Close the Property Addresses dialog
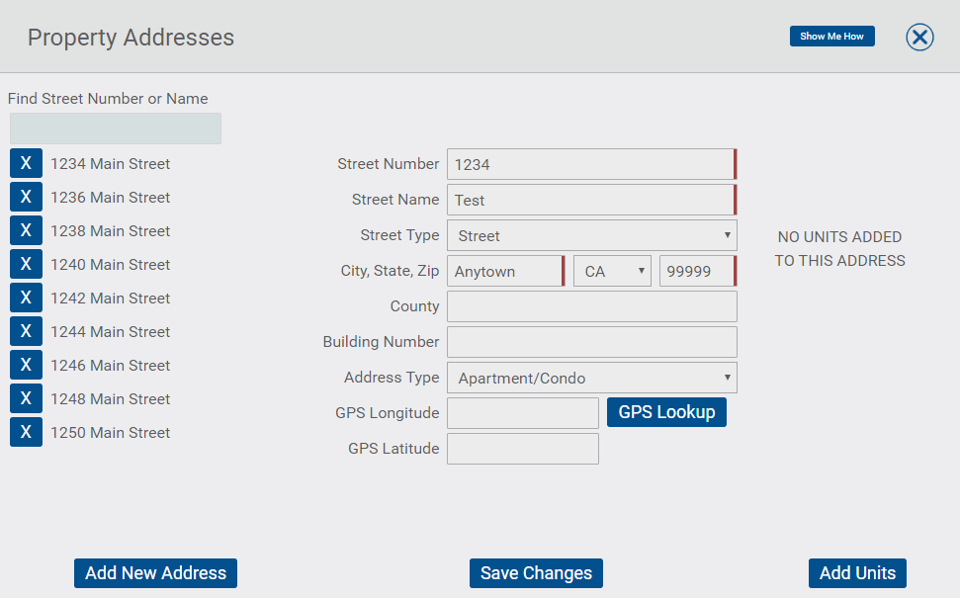The image size is (960, 598). (919, 38)
